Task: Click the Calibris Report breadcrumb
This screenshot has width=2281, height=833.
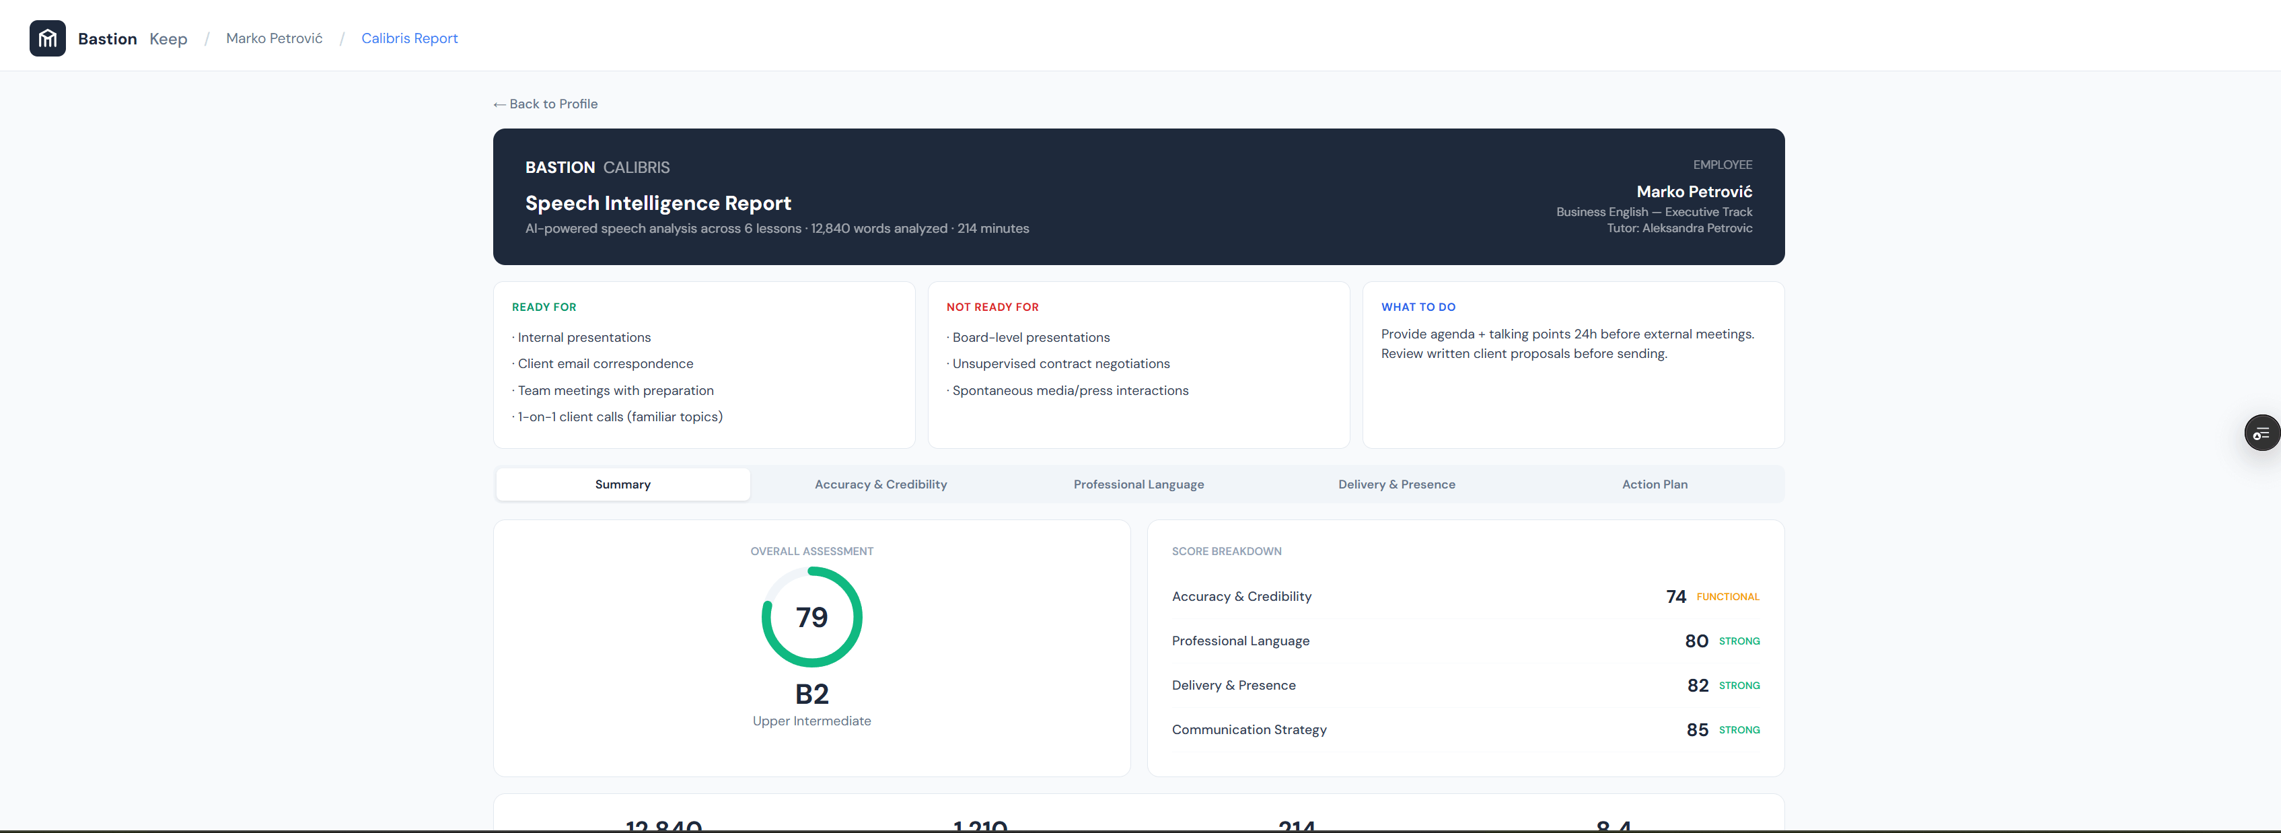Action: tap(409, 37)
